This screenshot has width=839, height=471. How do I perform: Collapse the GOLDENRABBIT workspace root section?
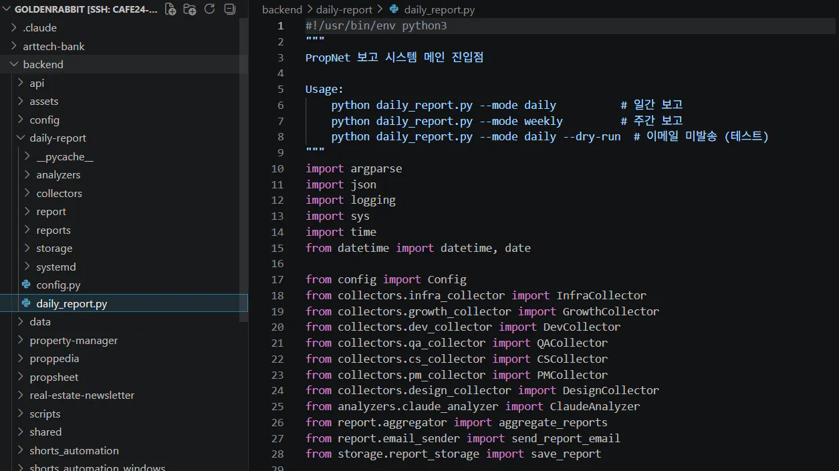[x=7, y=9]
